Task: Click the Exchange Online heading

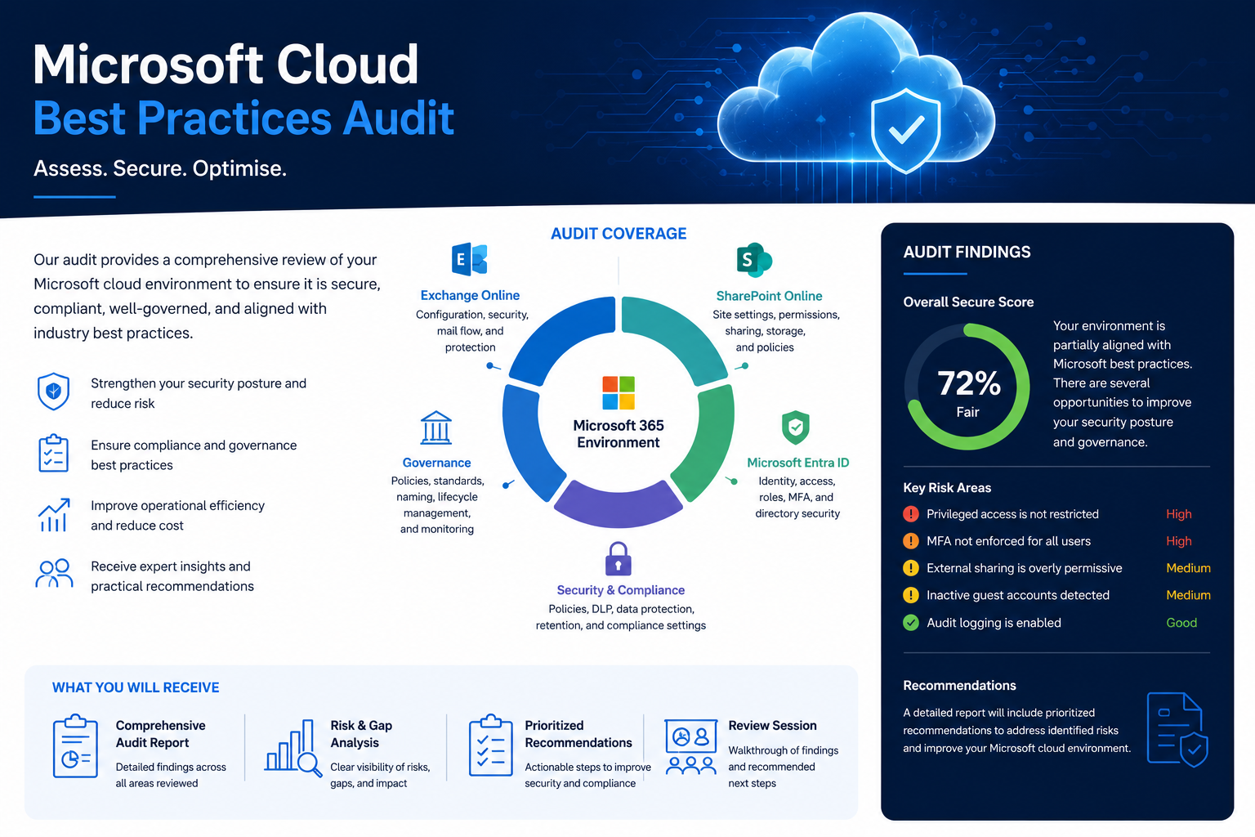Action: pos(470,295)
